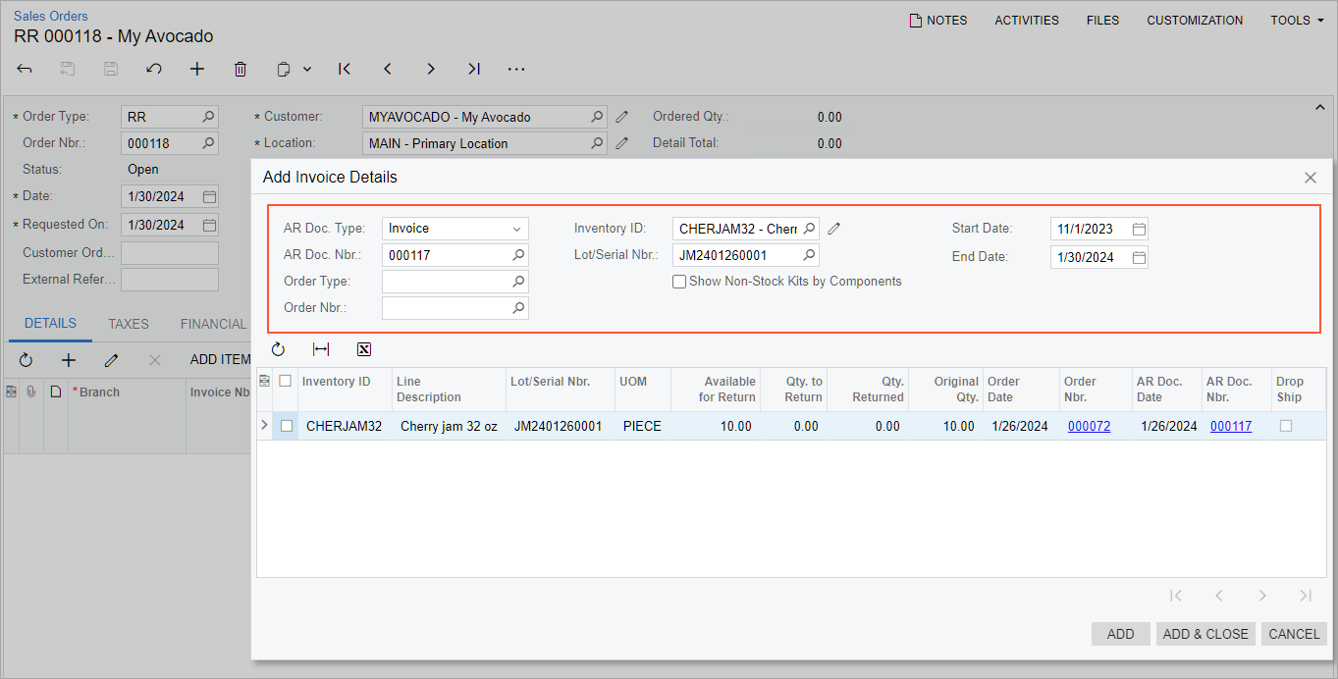This screenshot has height=679, width=1338.
Task: Click the Fit to Screen column icon
Action: (x=321, y=349)
